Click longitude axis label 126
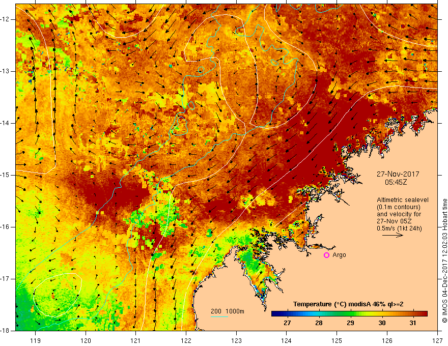The image size is (448, 346). (387, 340)
